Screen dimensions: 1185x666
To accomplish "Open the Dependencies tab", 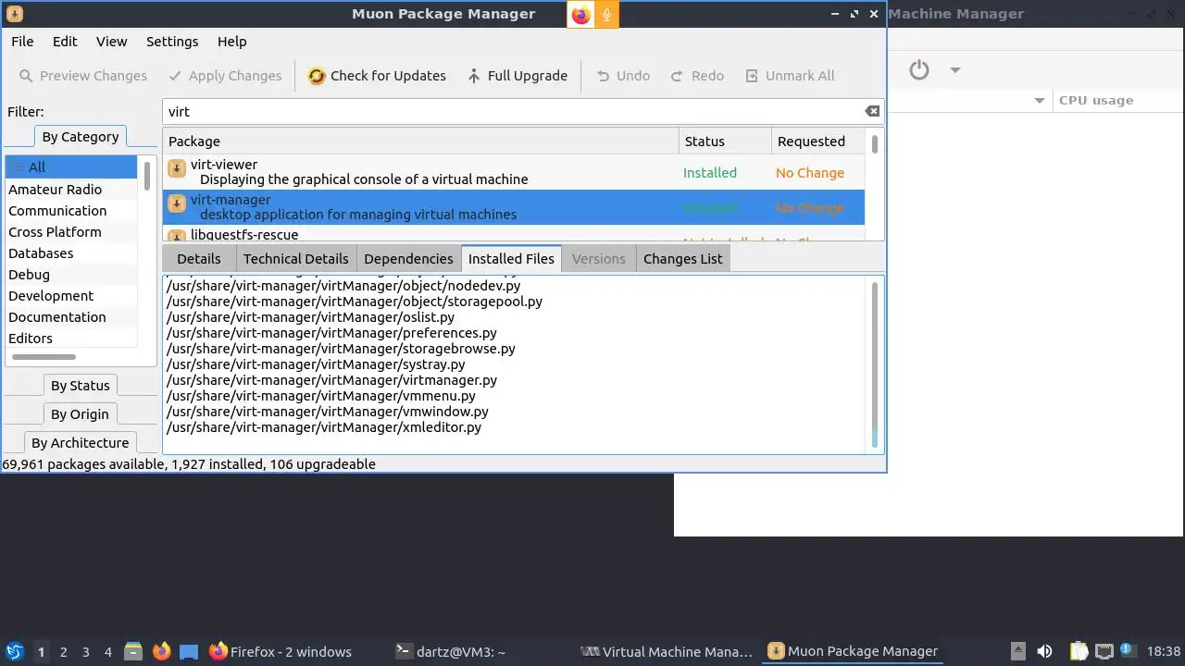I will [x=408, y=259].
